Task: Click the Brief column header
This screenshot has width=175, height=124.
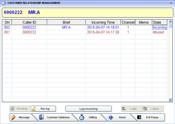Action: [x=66, y=22]
